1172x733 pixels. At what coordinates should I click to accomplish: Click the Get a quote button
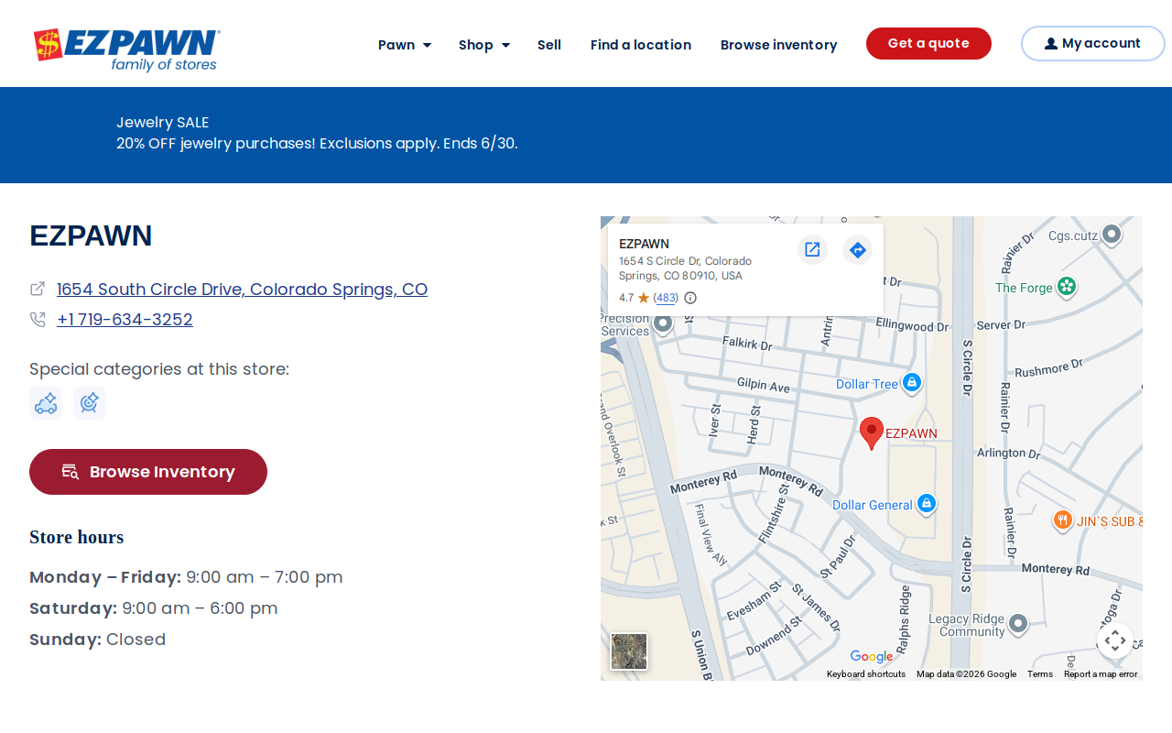coord(928,43)
